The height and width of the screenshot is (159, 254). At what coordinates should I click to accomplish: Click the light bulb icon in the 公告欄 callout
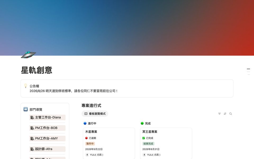coord(26,86)
